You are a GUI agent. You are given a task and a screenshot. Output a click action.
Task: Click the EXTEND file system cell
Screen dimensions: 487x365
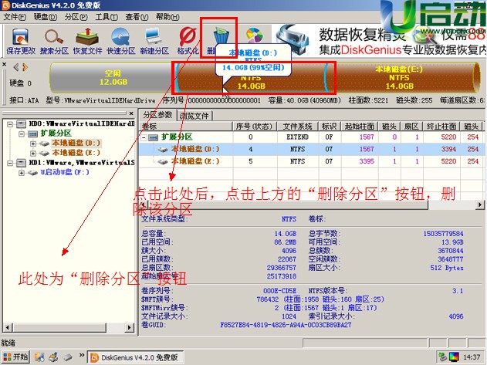[298, 137]
